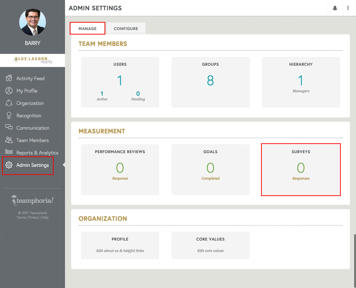Click the Recognition award ribbon icon
The width and height of the screenshot is (356, 288).
[9, 115]
